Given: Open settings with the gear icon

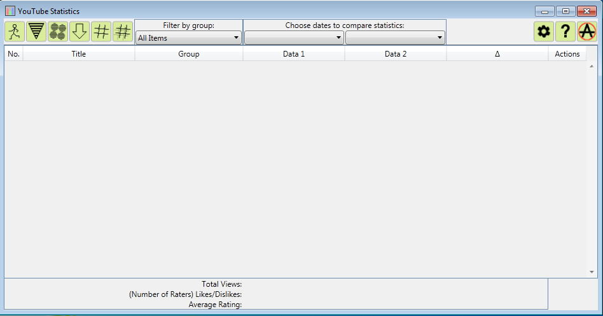Looking at the screenshot, I should pyautogui.click(x=544, y=32).
